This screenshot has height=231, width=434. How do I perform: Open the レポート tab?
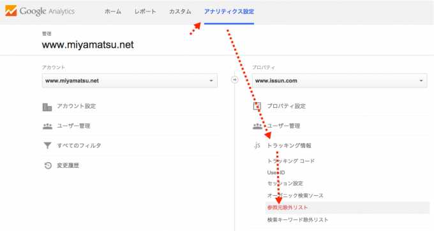146,11
